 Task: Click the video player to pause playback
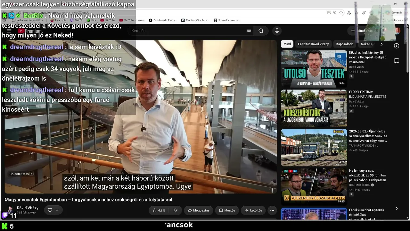click(x=141, y=117)
